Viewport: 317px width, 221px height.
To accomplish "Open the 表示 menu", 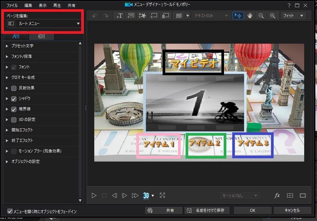I will 43,6.
